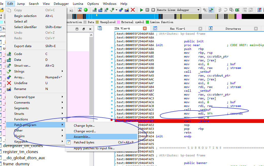Switch to the Structures tab
Viewport: 264px width, 166px height.
[x=233, y=29]
